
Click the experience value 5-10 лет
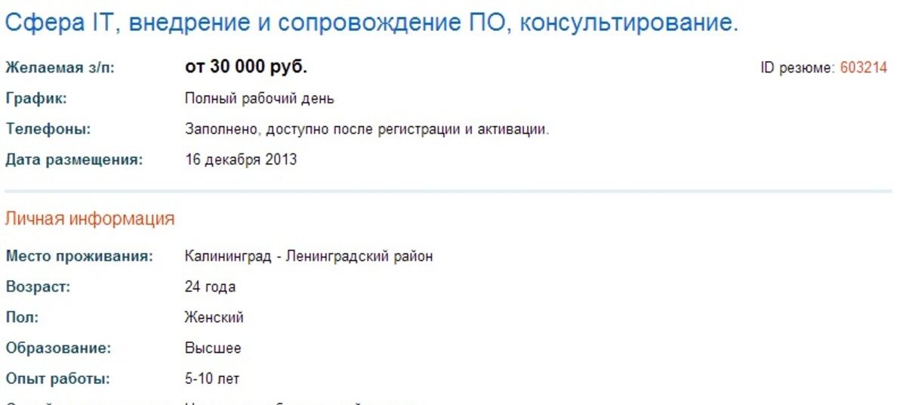pyautogui.click(x=212, y=379)
